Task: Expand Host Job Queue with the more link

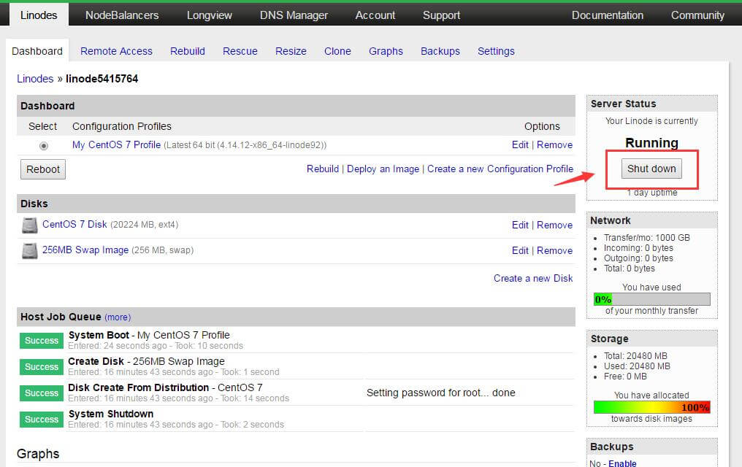Action: click(118, 317)
